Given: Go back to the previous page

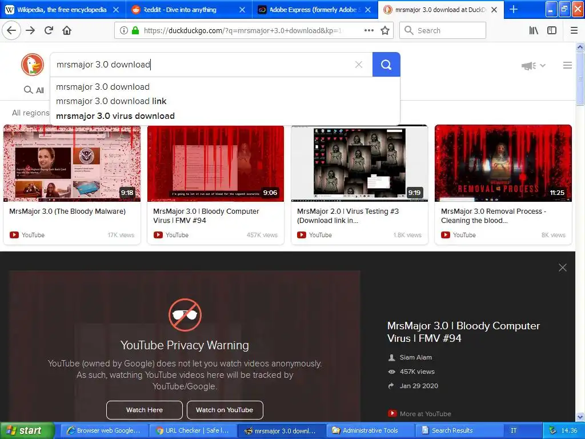Looking at the screenshot, I should pos(11,30).
